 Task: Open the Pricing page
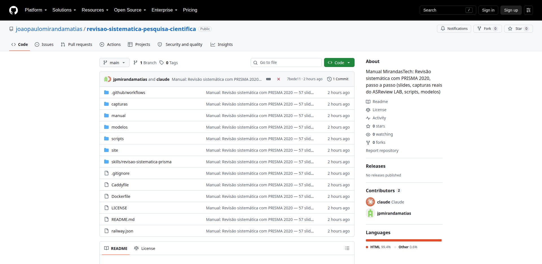pyautogui.click(x=190, y=10)
